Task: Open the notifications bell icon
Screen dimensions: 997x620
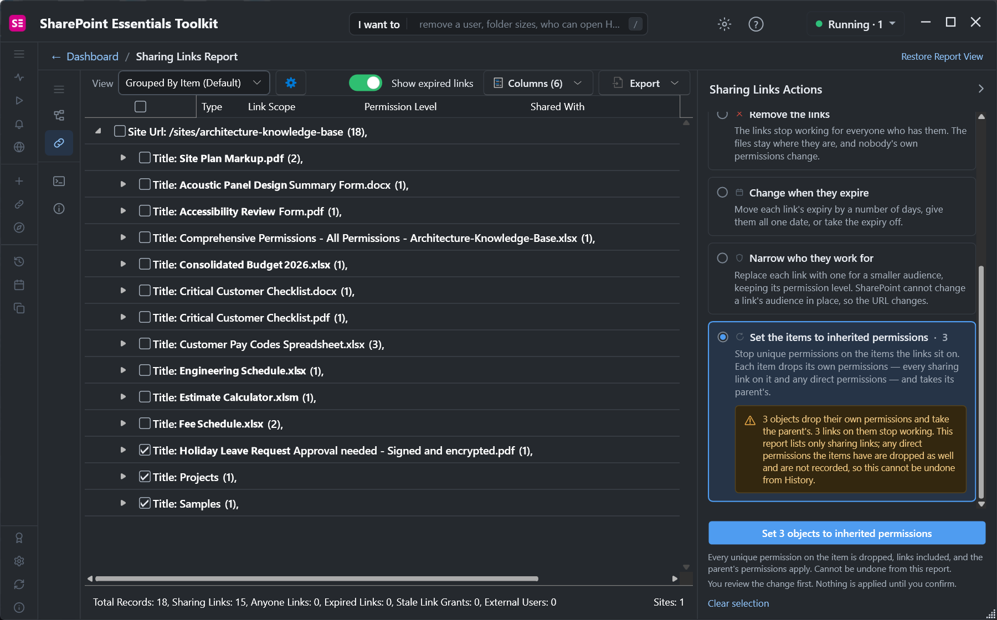Action: [x=19, y=124]
